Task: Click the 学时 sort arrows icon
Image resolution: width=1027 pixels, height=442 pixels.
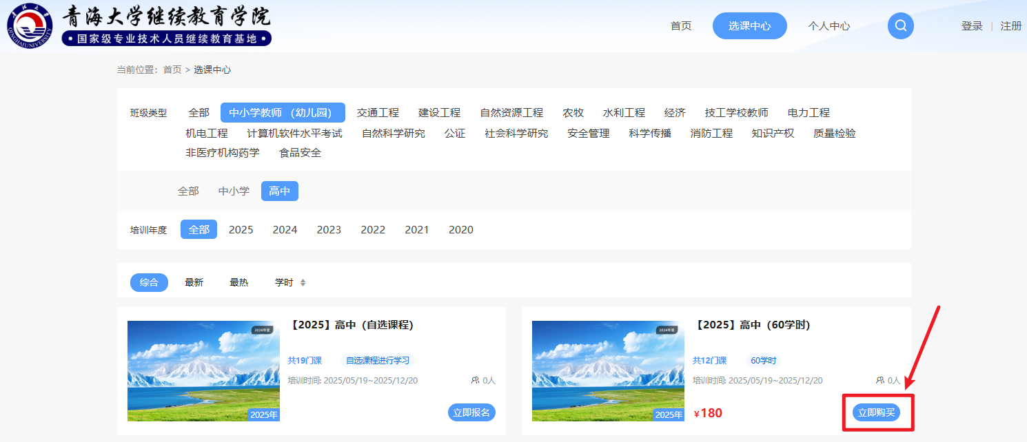Action: click(303, 283)
